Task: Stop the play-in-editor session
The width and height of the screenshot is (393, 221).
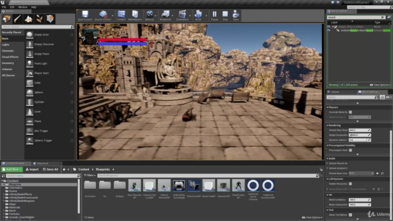Action: click(x=225, y=15)
